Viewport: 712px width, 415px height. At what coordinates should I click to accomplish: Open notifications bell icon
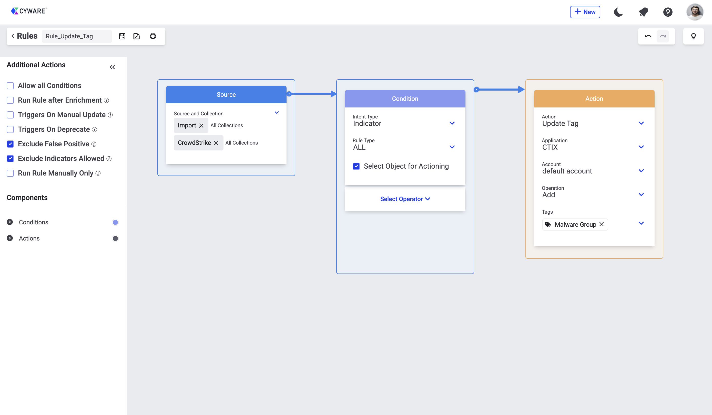pos(643,12)
